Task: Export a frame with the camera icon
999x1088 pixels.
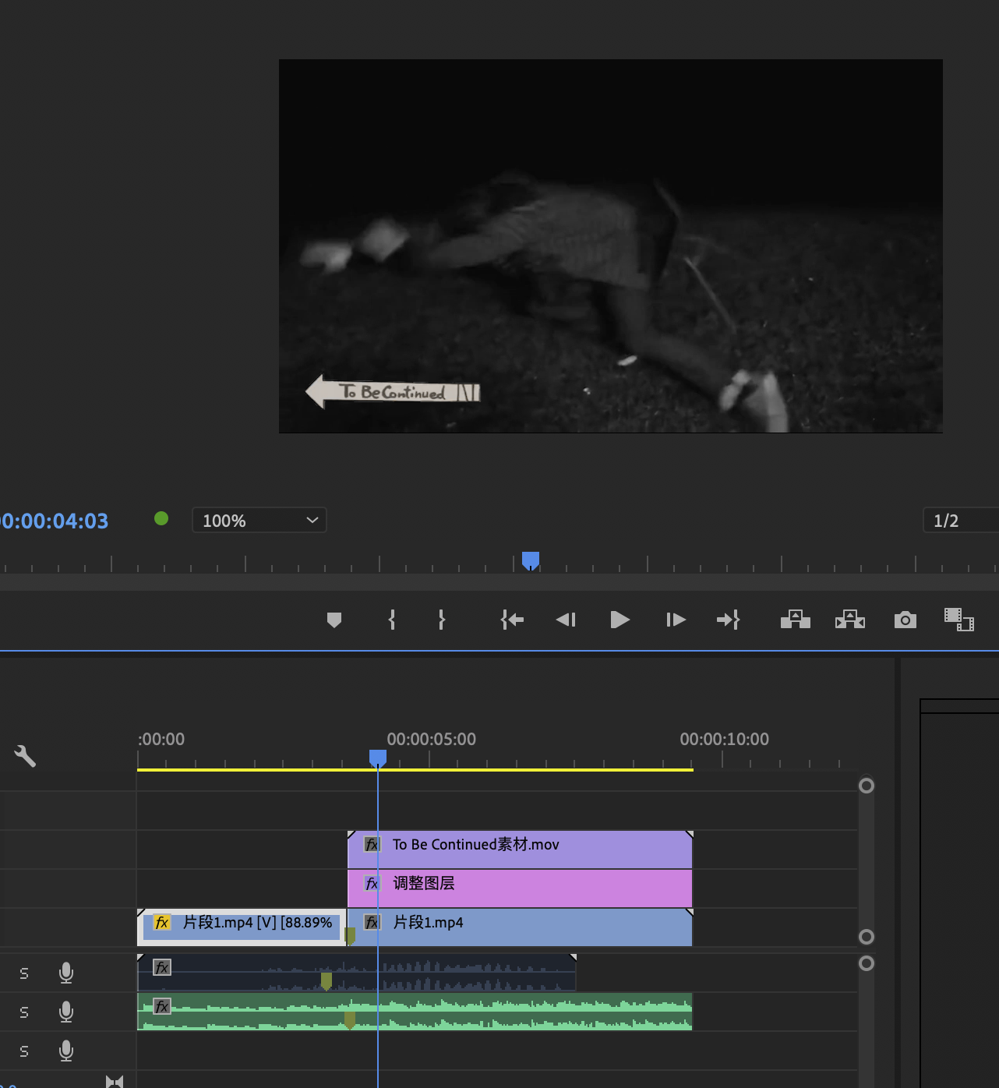Action: click(x=905, y=620)
